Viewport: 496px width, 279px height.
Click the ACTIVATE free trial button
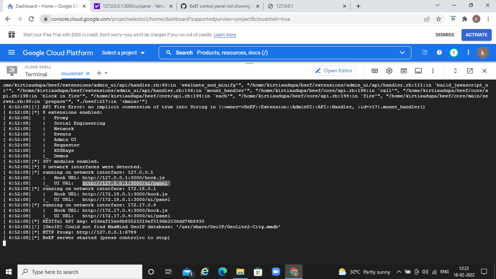click(x=476, y=35)
